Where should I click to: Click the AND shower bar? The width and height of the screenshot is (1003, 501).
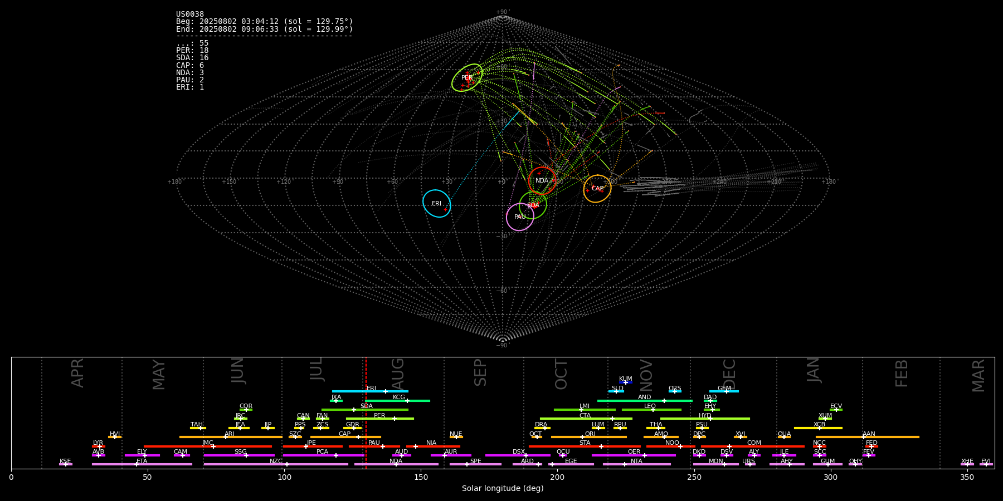point(645,400)
